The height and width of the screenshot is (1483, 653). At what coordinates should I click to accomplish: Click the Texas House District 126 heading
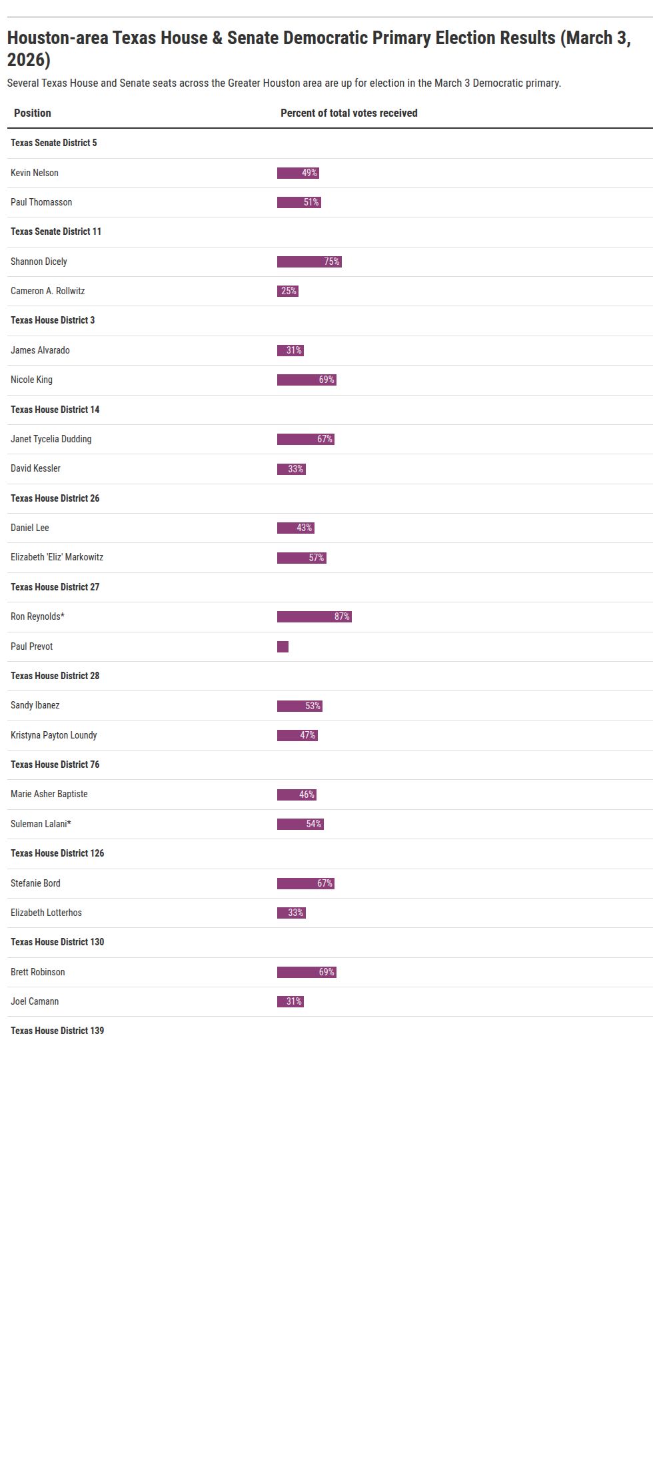point(57,853)
